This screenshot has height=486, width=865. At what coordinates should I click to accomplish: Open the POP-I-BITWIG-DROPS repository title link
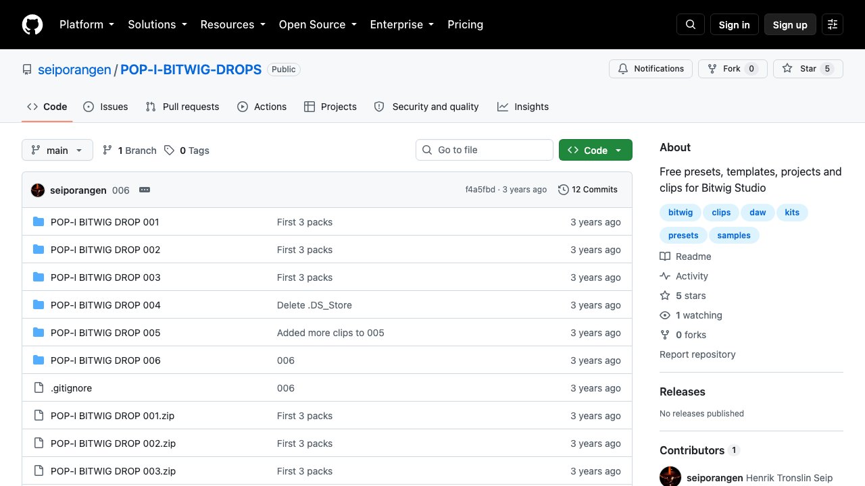click(x=191, y=70)
